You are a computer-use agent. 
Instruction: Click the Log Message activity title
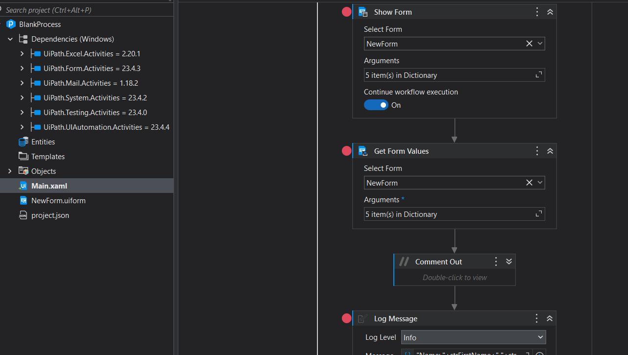pos(396,319)
